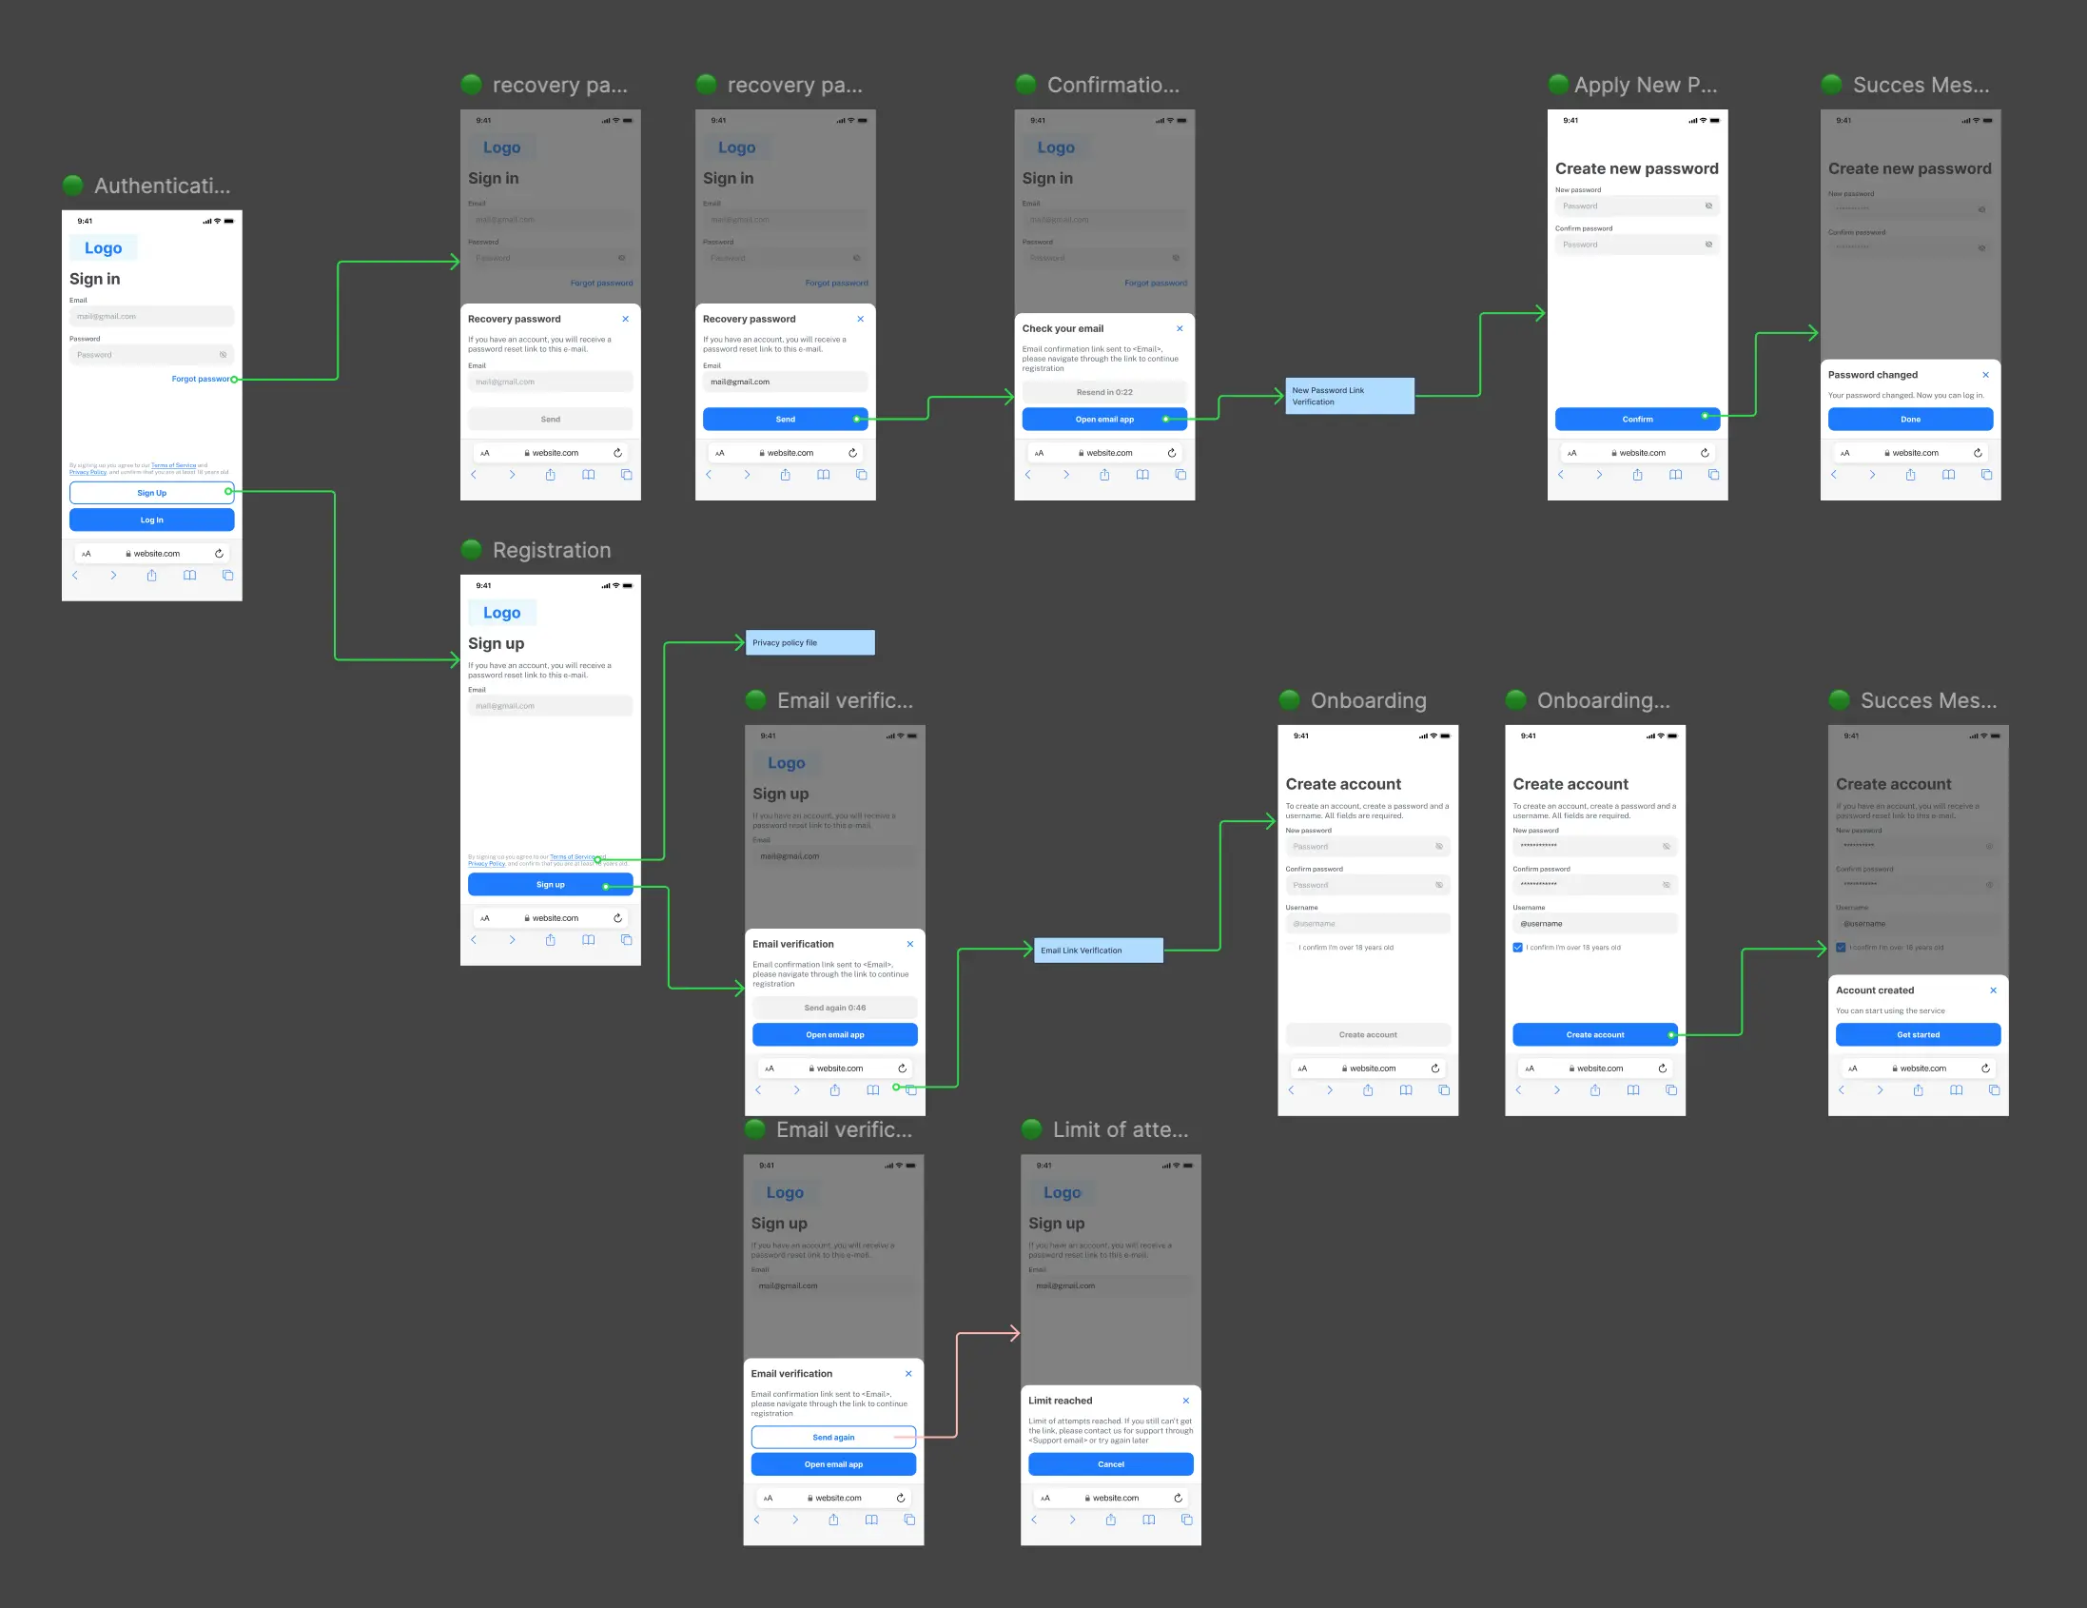Image resolution: width=2087 pixels, height=1608 pixels.
Task: Select the Privacy policy file note
Action: point(809,642)
